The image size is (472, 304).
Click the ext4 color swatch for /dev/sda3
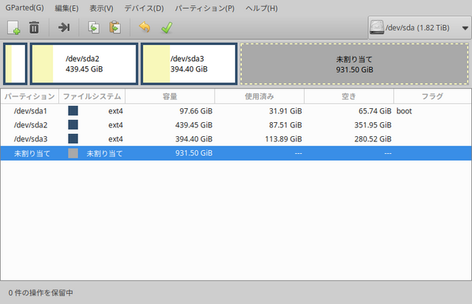pos(73,139)
